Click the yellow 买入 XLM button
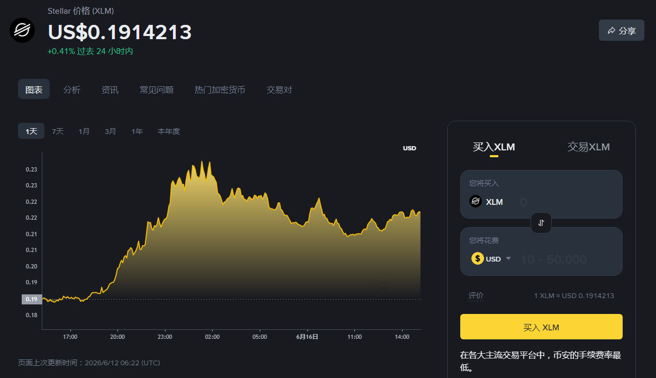The height and width of the screenshot is (378, 656). [x=541, y=327]
